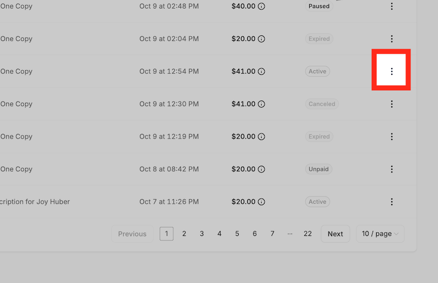Open actions menu for the Paused $40.00 row
The height and width of the screenshot is (283, 438).
(392, 6)
